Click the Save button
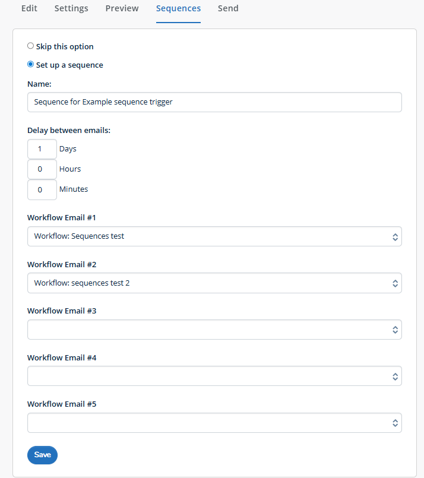The width and height of the screenshot is (424, 478). click(42, 455)
